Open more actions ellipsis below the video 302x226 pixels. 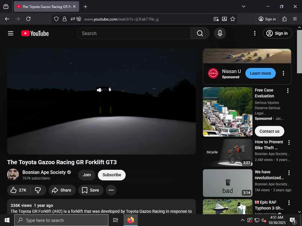coord(111,190)
